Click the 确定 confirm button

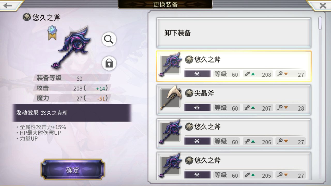(x=73, y=170)
